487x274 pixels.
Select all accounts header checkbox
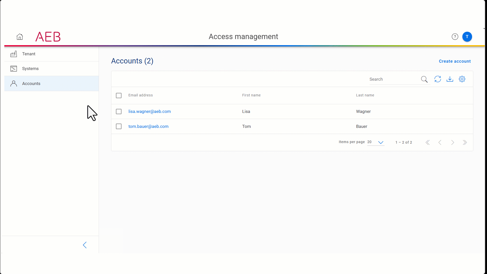tap(119, 95)
